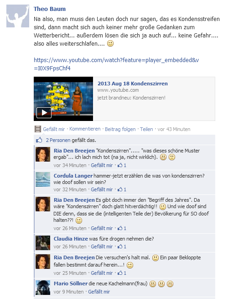Screen dimensions: 233x299
Task: Open the YouTube URL link in the post
Action: (116, 64)
